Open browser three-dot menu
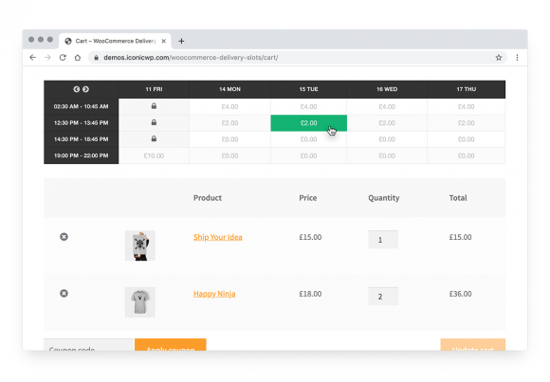This screenshot has width=550, height=382. (x=517, y=58)
